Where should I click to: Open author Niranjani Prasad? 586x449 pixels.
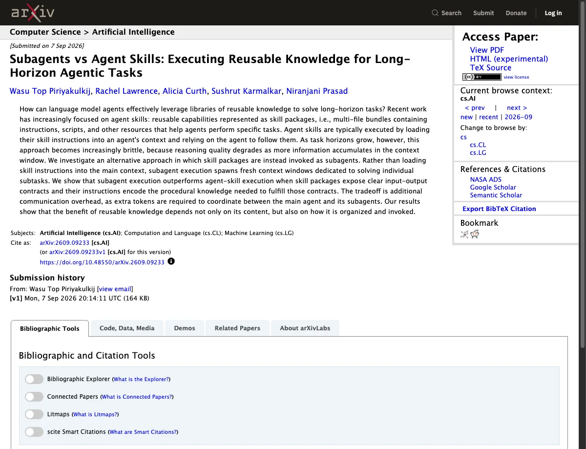[x=317, y=91]
